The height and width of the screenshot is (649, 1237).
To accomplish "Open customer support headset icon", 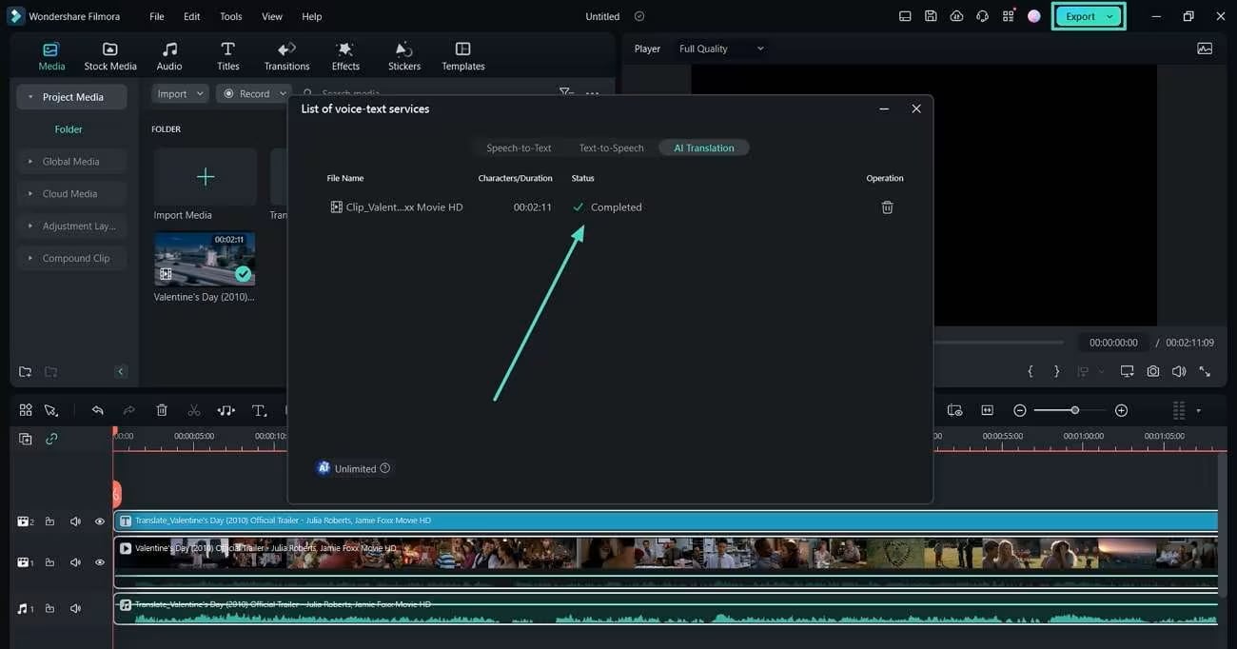I will 982,16.
